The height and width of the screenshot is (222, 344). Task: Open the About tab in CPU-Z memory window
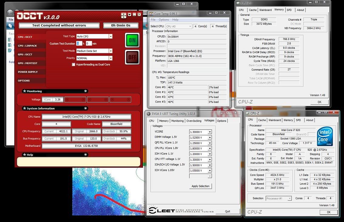click(x=300, y=10)
